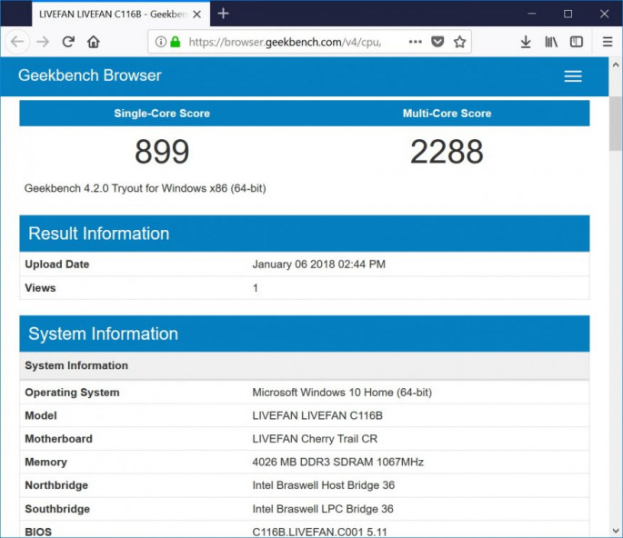Show site information icon in address bar
The image size is (623, 538).
(160, 42)
